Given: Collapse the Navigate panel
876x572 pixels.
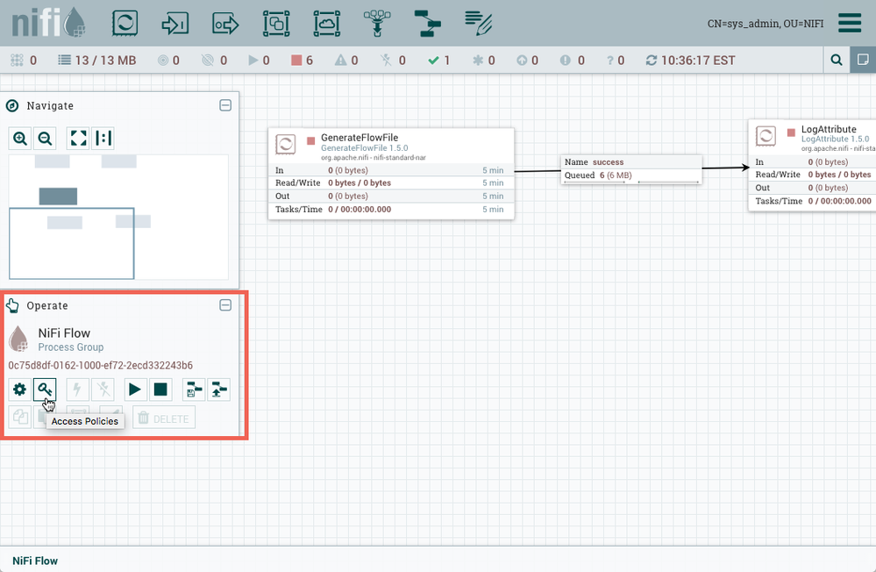Looking at the screenshot, I should 225,105.
